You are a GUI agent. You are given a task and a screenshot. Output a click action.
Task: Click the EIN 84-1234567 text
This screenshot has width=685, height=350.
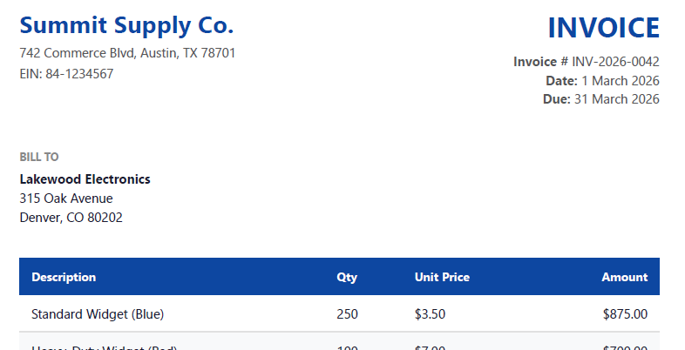tap(66, 74)
